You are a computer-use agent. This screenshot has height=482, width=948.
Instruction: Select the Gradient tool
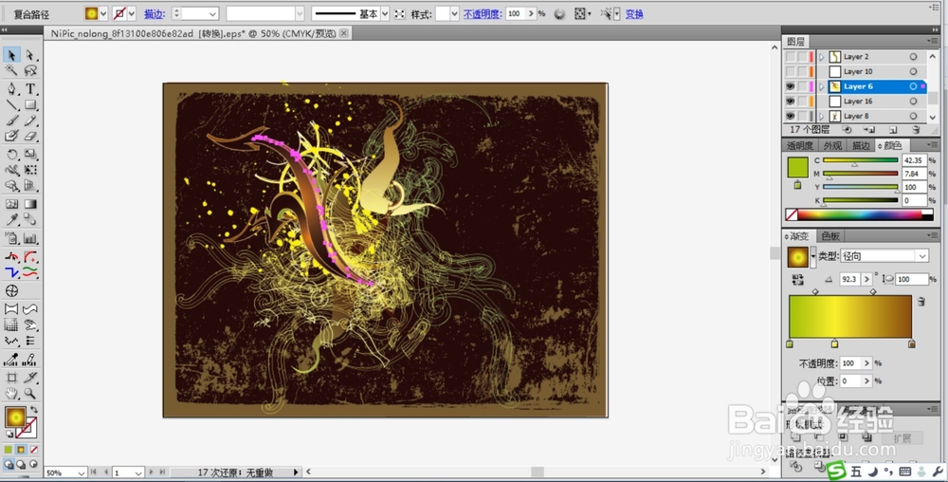pos(30,204)
